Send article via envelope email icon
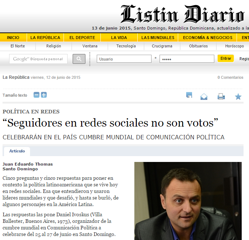249x240 pixels. (x=204, y=97)
